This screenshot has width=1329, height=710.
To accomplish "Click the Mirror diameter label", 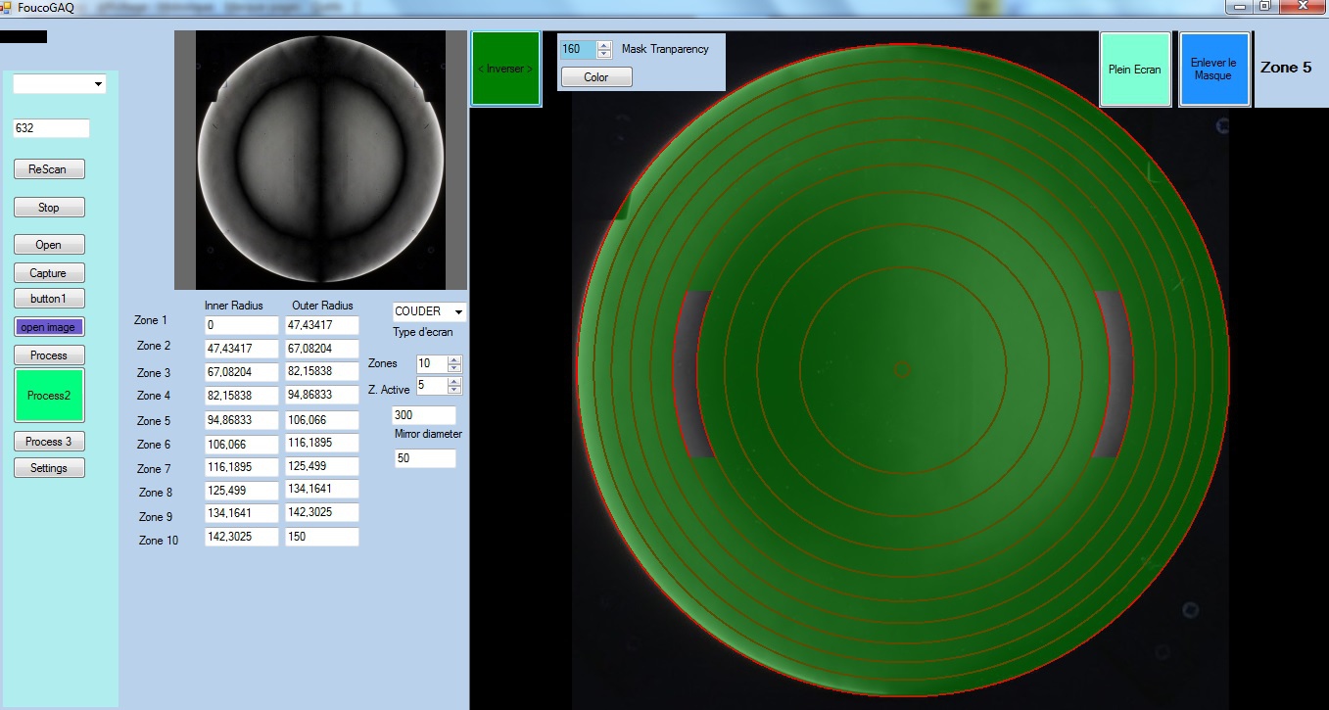I will tap(428, 434).
